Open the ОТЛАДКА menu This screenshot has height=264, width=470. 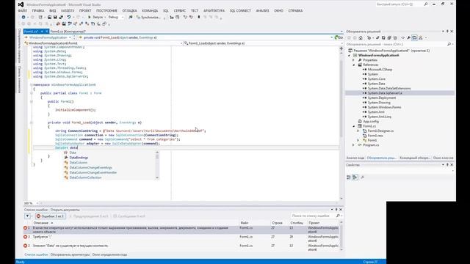tap(129, 10)
